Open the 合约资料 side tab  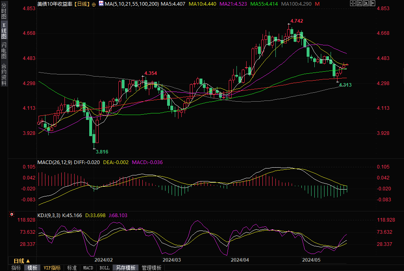click(4, 74)
